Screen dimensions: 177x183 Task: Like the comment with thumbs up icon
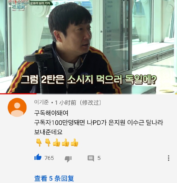[x=38, y=157]
